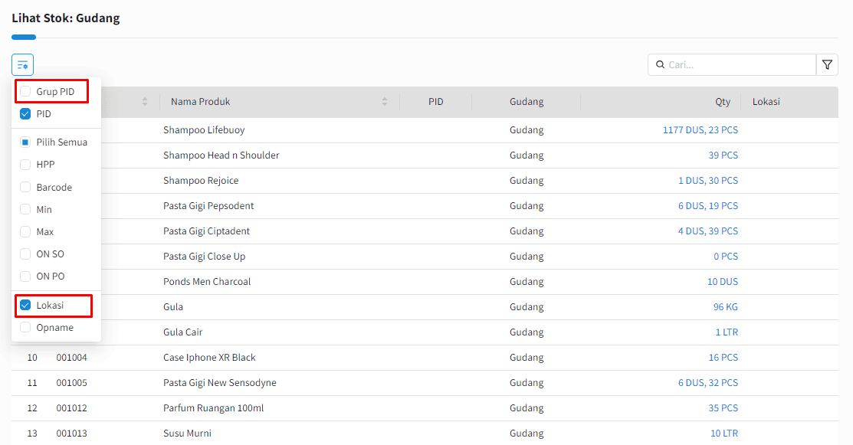The width and height of the screenshot is (853, 445).
Task: Enable the Opname checkbox
Action: [25, 327]
